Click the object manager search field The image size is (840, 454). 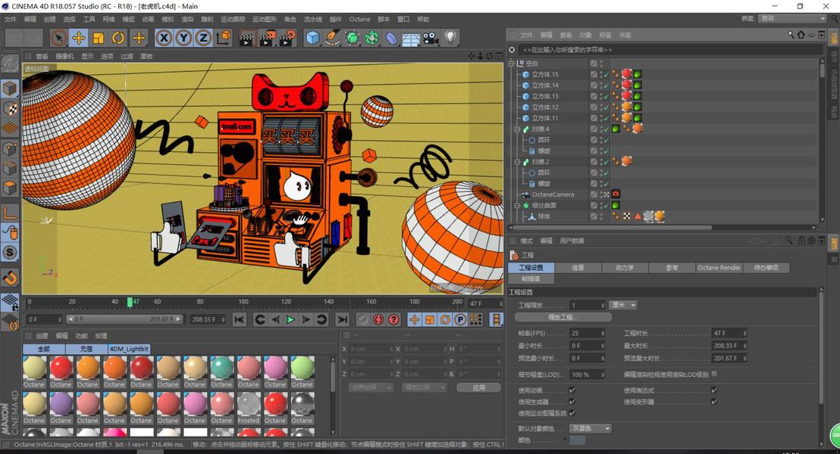669,50
